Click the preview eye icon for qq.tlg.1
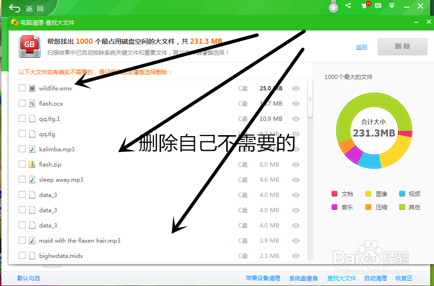The height and width of the screenshot is (286, 434). (296, 118)
